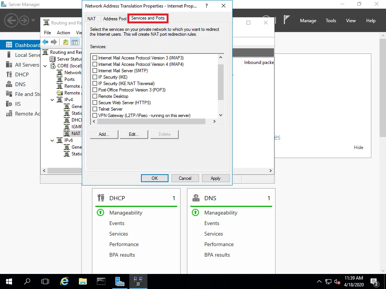
Task: Click Hide in the Server Manager welcome tile
Action: coord(358,148)
